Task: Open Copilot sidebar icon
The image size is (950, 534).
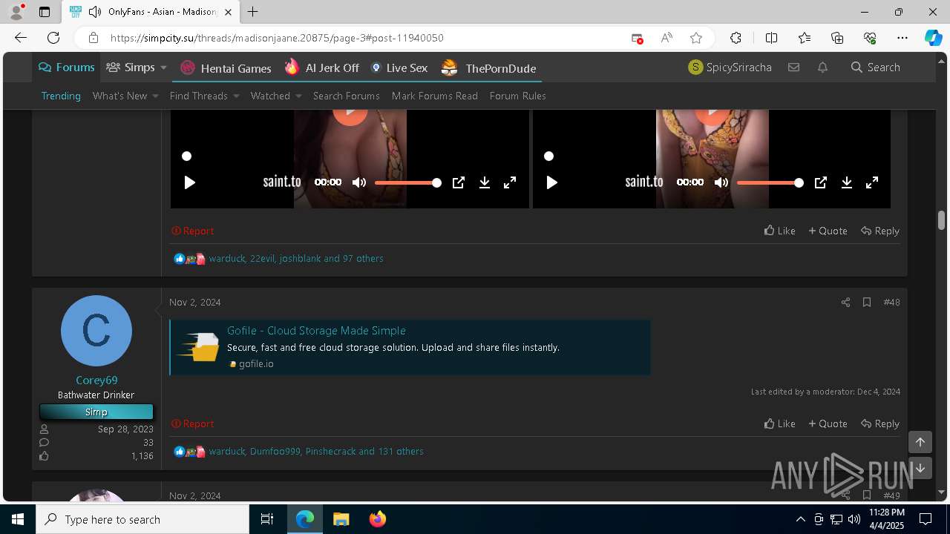Action: point(934,38)
